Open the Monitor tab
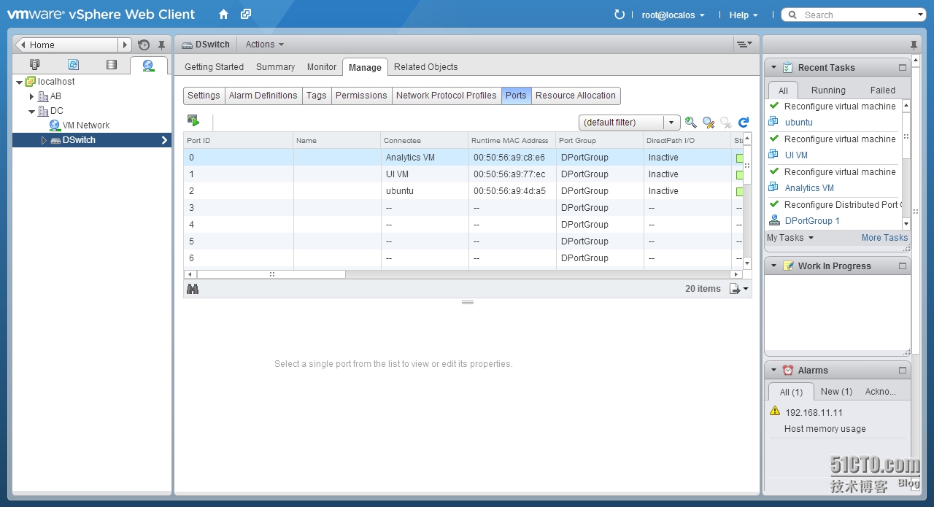934x507 pixels. [x=322, y=67]
